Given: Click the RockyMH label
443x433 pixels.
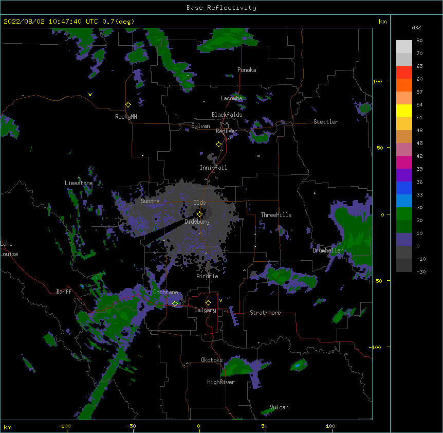Looking at the screenshot, I should pyautogui.click(x=126, y=117).
